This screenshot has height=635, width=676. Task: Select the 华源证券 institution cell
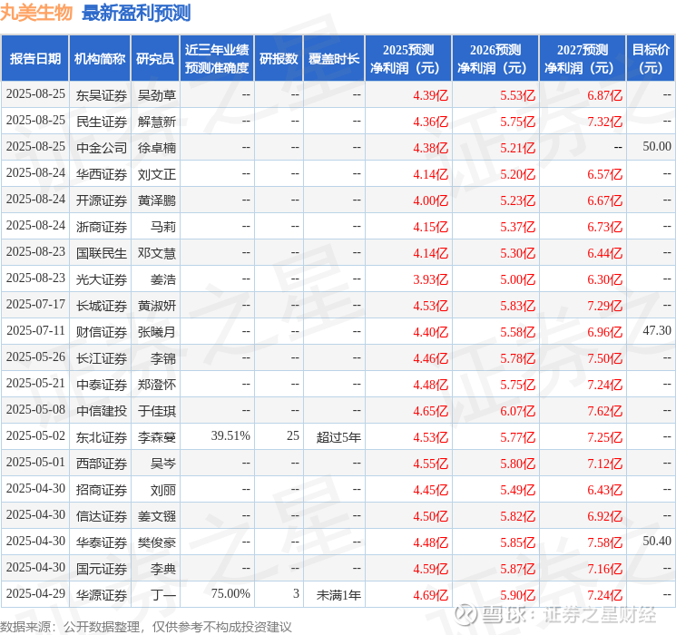[x=102, y=595]
